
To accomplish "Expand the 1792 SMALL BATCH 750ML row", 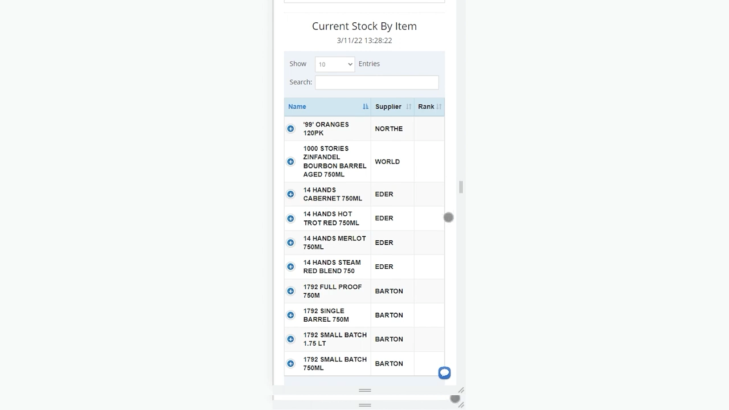I will [290, 363].
